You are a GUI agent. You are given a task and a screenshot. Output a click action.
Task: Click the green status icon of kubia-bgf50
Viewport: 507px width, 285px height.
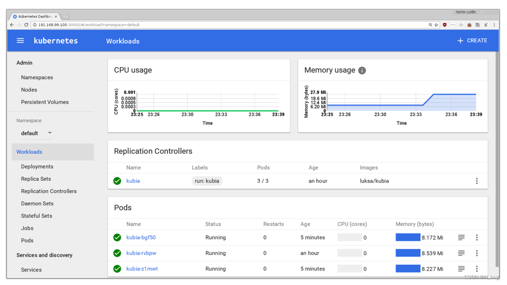[117, 238]
